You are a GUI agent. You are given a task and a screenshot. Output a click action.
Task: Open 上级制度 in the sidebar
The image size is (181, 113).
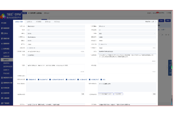(x=5, y=98)
